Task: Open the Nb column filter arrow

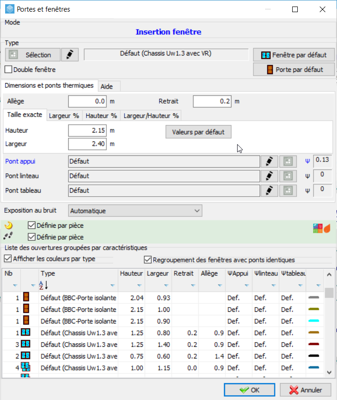Action: 15,286
